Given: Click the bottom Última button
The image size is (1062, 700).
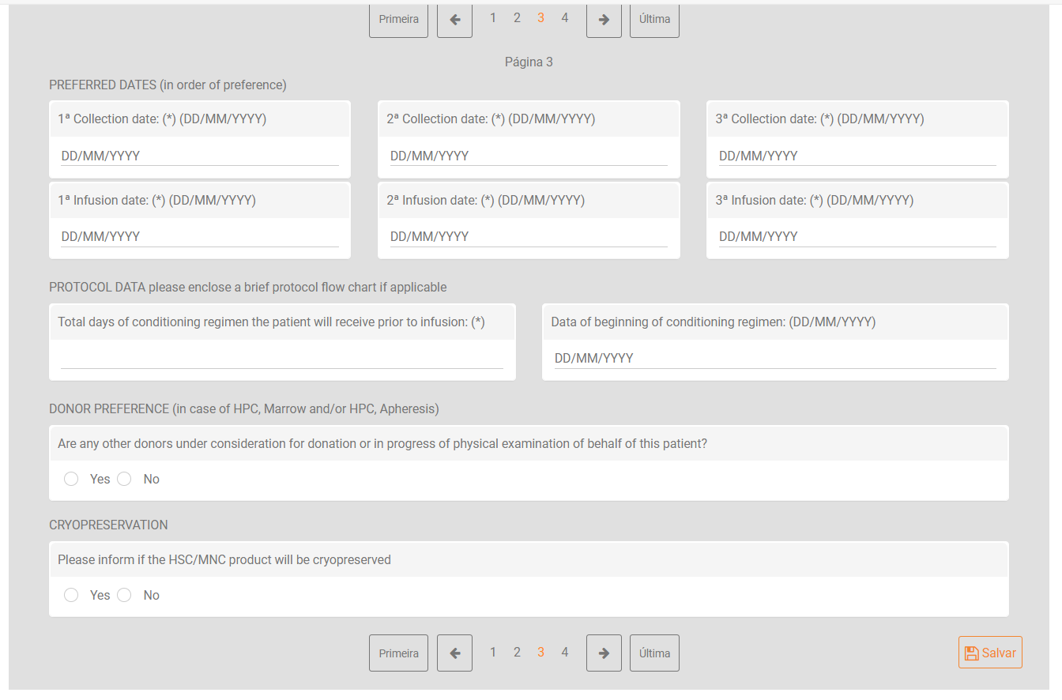Looking at the screenshot, I should (654, 653).
